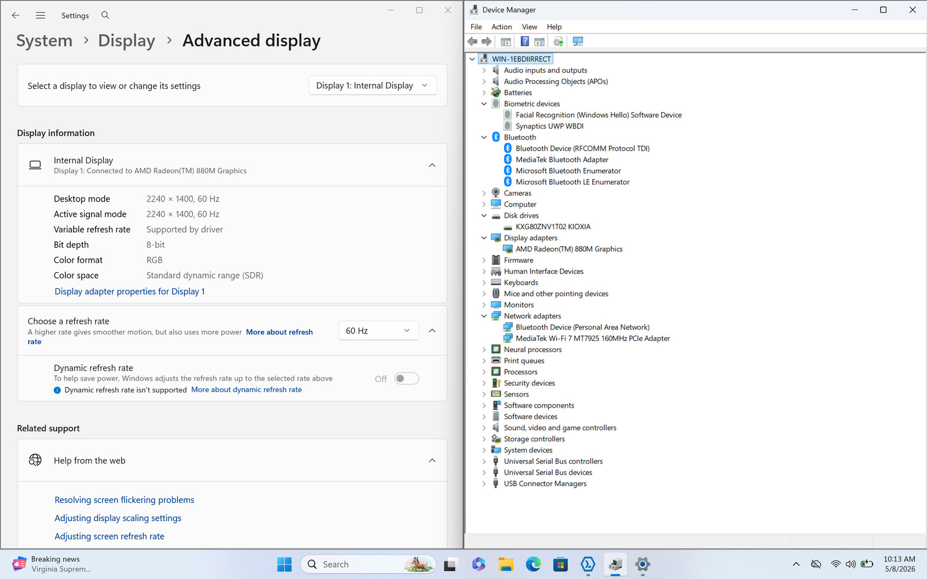
Task: Expand Universal Serial Bus controllers node
Action: (484, 461)
